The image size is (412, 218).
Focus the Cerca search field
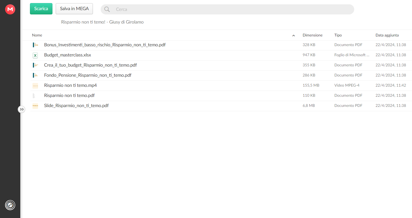227,9
